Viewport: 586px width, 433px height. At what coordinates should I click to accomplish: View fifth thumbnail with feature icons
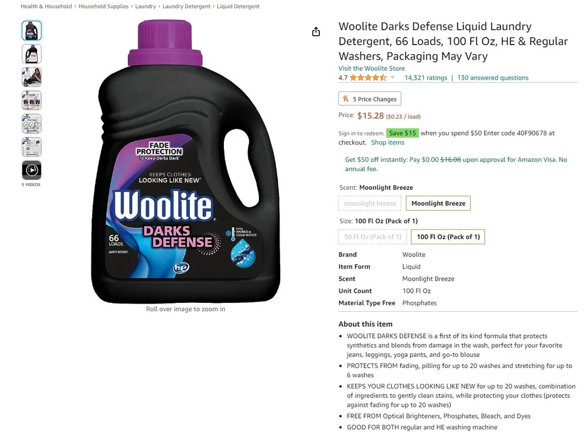click(x=32, y=124)
